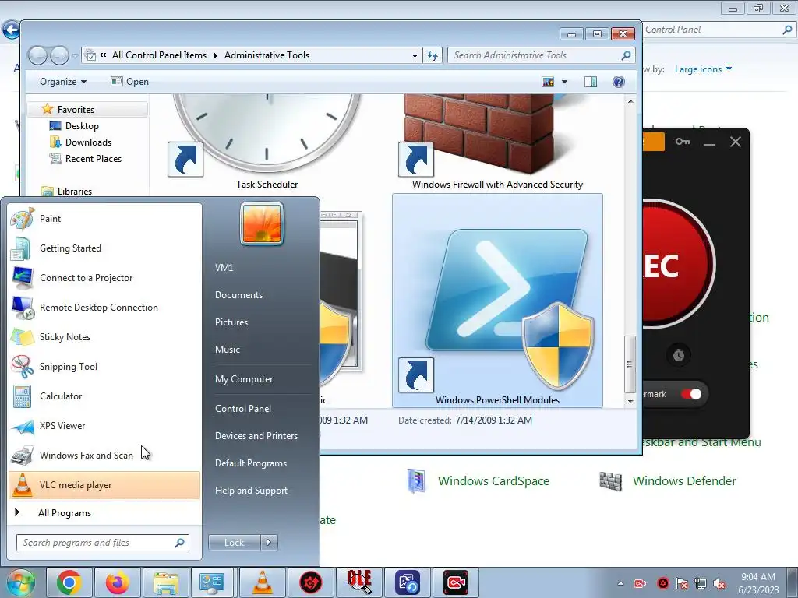This screenshot has height=598, width=798.
Task: Click the Firefox icon in the taskbar
Action: [117, 582]
